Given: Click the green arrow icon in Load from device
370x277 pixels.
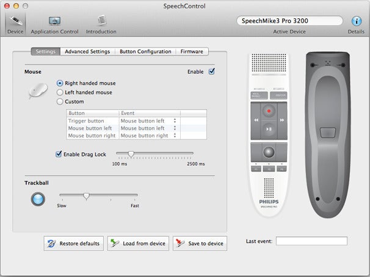Looking at the screenshot, I should [115, 243].
